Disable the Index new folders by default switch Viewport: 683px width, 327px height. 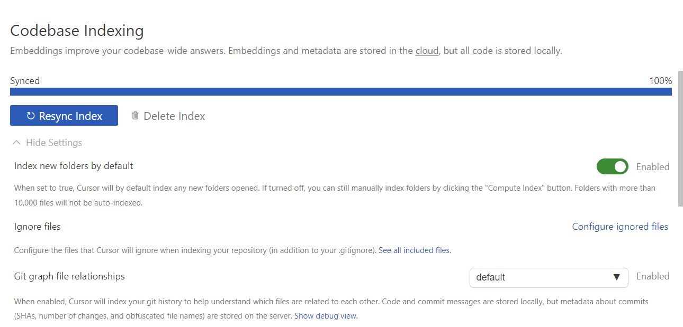pos(612,167)
